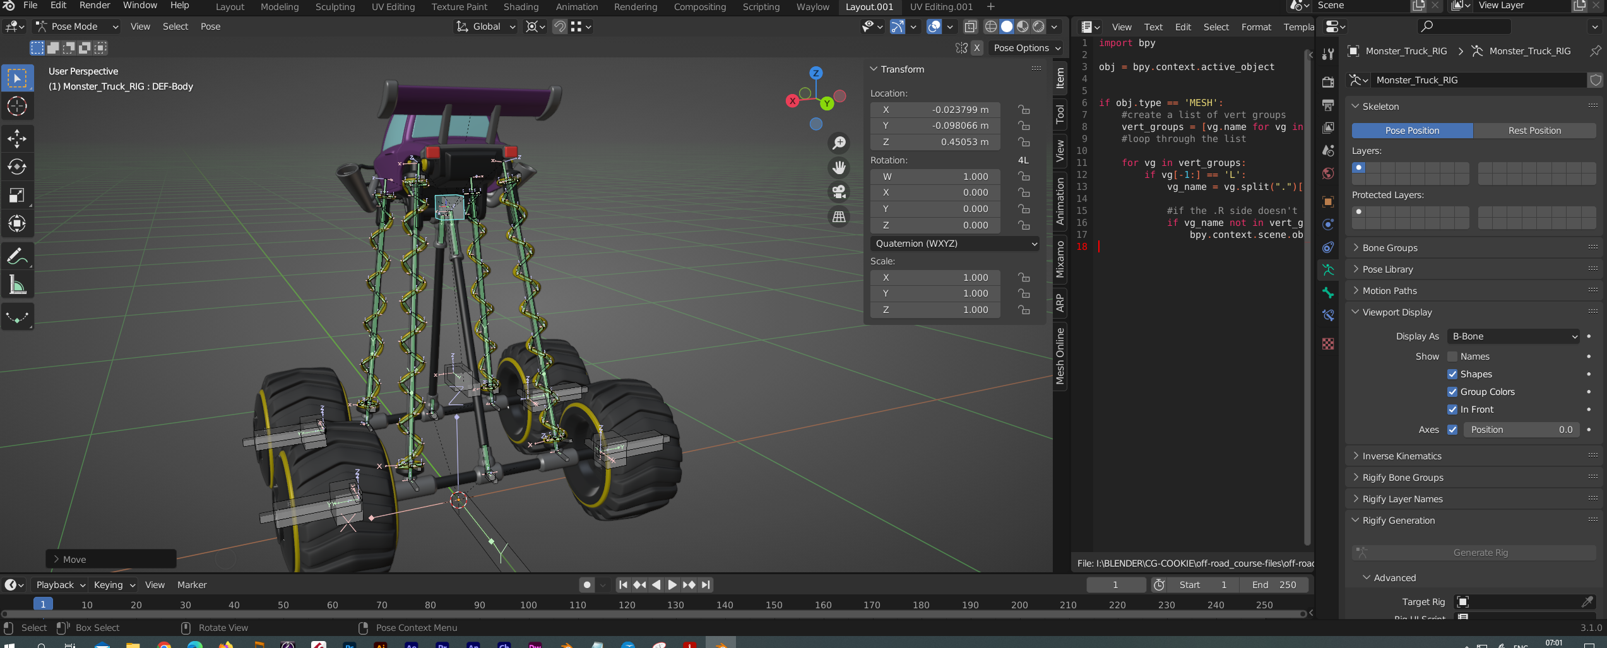Viewport: 1607px width, 648px height.
Task: Switch viewport to orthographic grid view
Action: coord(839,216)
